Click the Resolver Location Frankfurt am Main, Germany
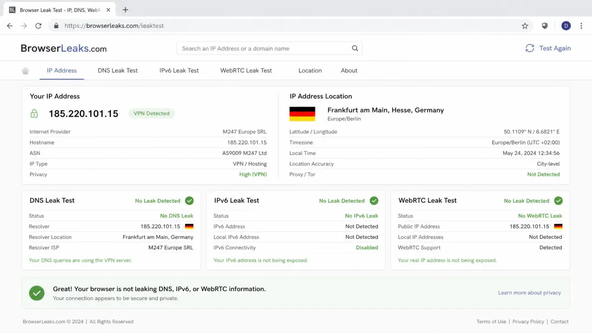The width and height of the screenshot is (592, 333). [x=158, y=237]
